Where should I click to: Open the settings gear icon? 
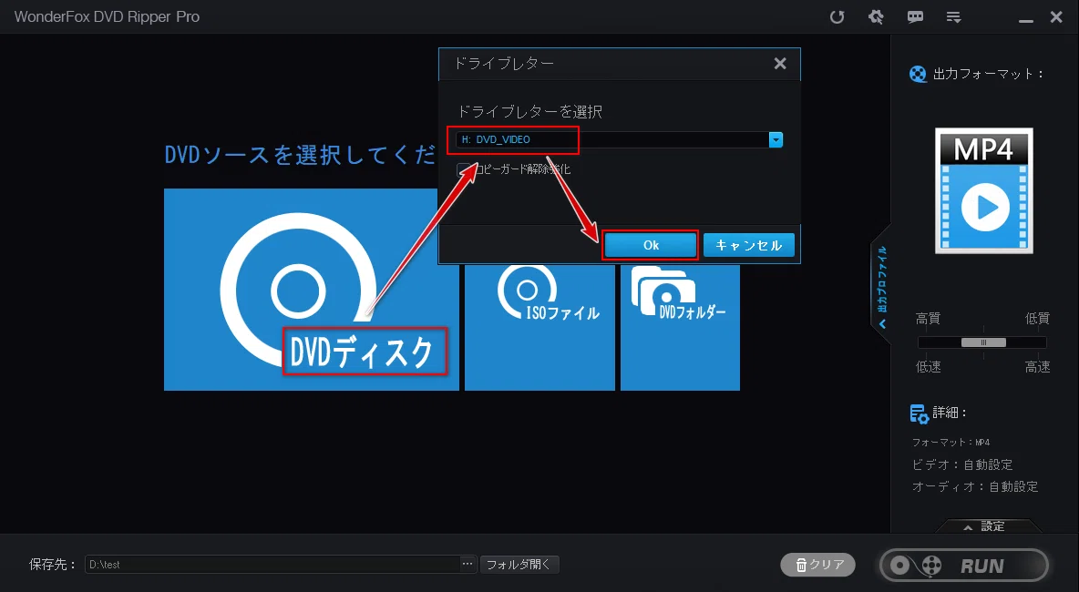point(876,17)
